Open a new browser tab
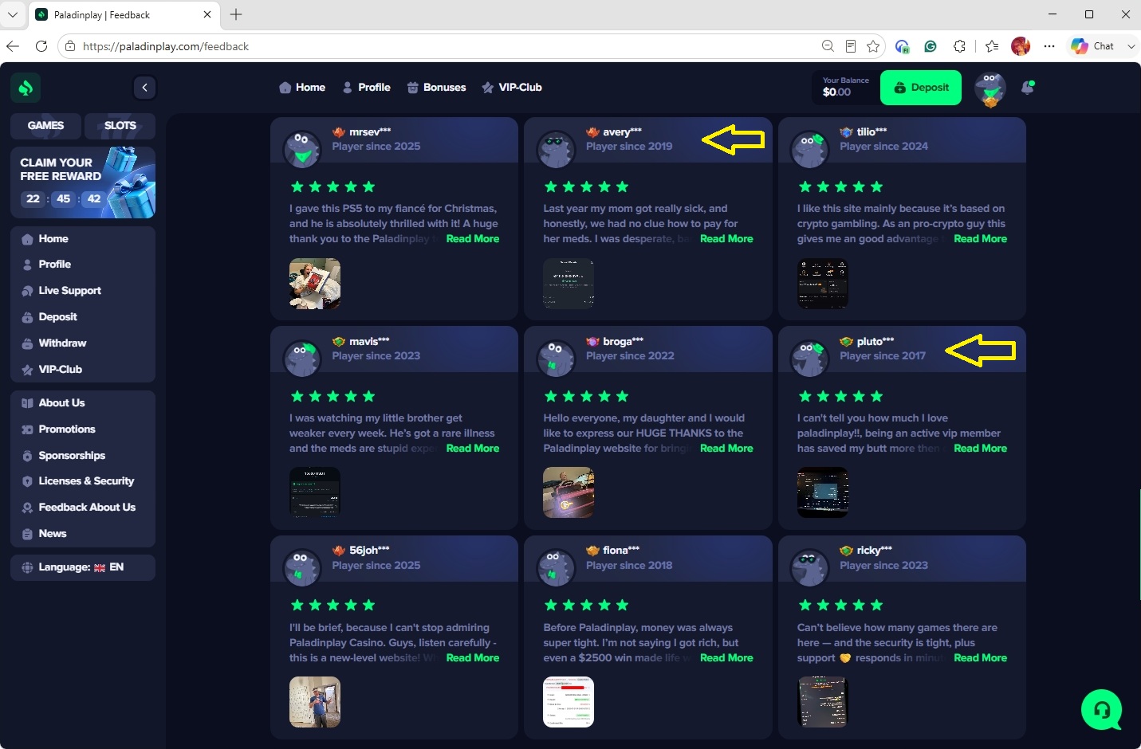 point(236,14)
